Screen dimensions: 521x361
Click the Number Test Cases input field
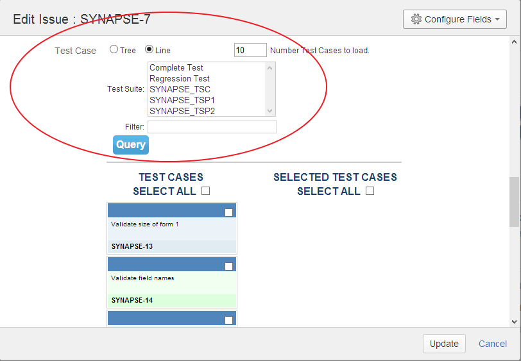click(250, 50)
